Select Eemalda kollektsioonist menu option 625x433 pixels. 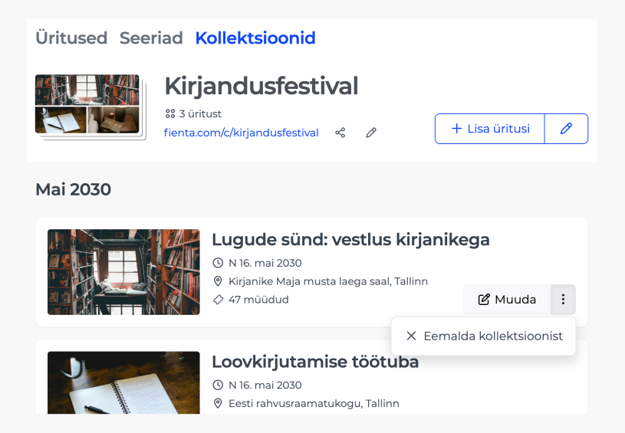pos(483,336)
